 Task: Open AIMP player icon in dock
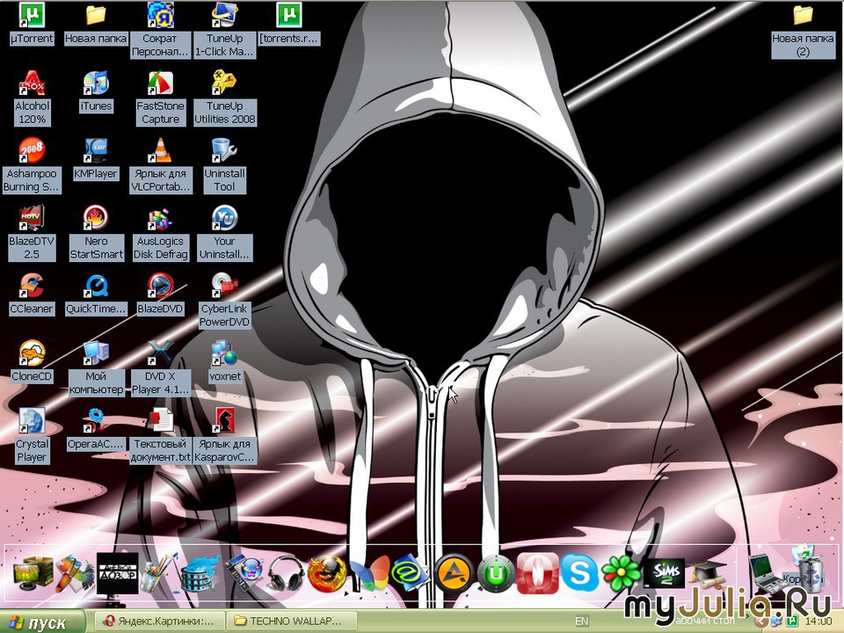tap(454, 574)
